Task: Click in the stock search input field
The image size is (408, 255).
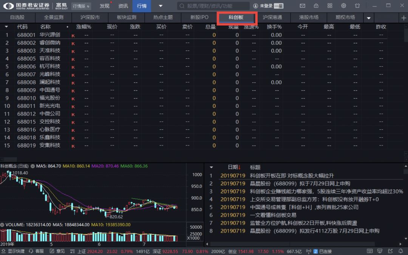Action: point(213,6)
